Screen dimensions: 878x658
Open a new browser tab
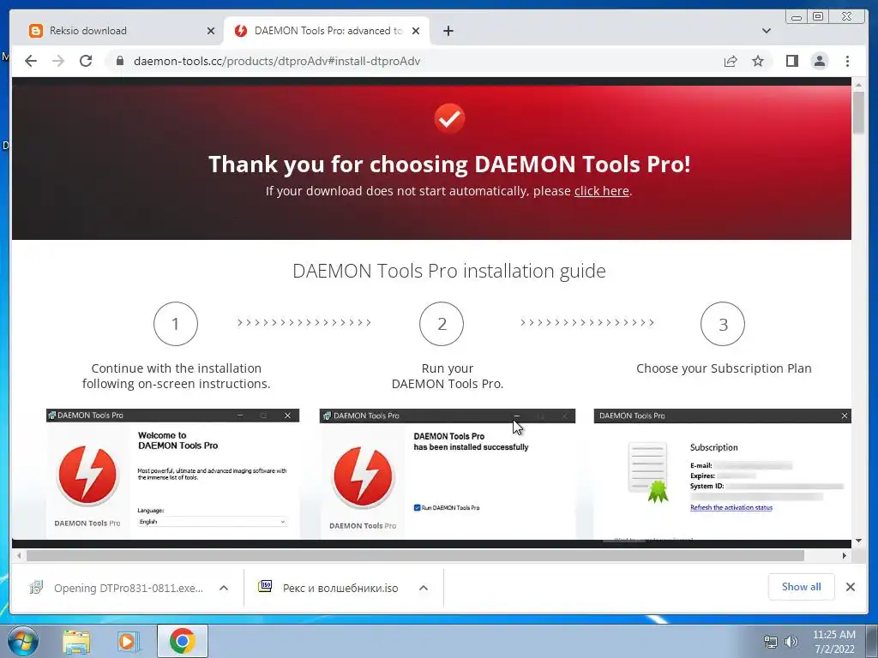click(448, 31)
